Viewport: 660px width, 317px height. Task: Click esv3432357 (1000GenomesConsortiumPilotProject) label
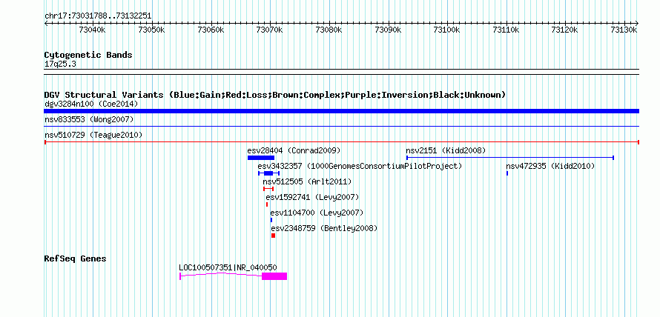coord(360,166)
